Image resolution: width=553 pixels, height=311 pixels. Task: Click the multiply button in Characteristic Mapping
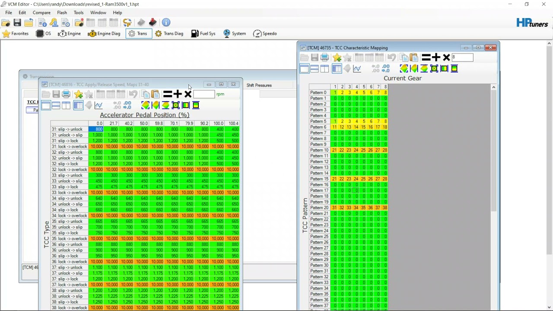(446, 57)
